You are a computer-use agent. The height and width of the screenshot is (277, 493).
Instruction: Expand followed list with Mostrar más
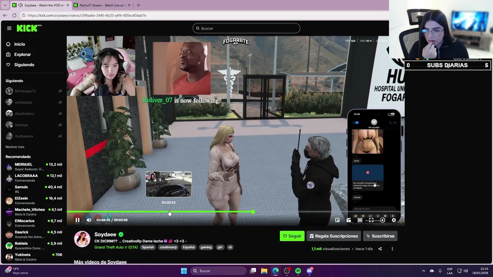(x=15, y=147)
